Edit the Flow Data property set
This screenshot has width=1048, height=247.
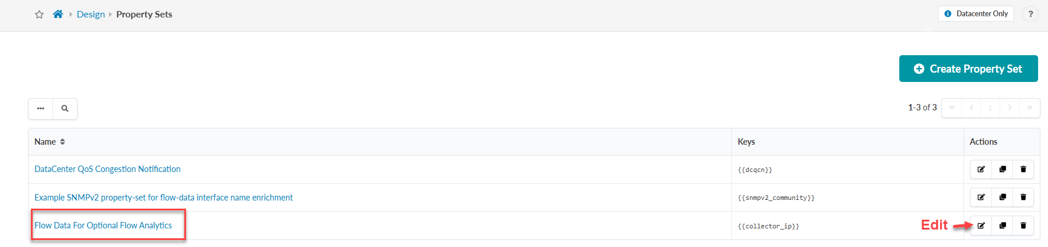[x=981, y=225]
